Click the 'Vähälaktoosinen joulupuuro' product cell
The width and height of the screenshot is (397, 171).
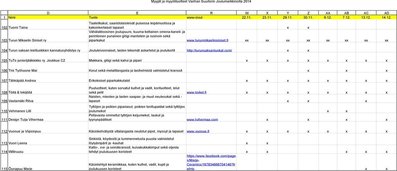coord(137,36)
